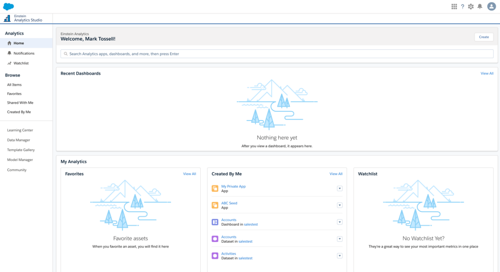Click the Analytics Studio bar chart icon
500x272 pixels.
(7, 18)
